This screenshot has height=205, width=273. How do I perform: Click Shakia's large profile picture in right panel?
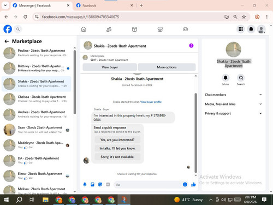233,50
